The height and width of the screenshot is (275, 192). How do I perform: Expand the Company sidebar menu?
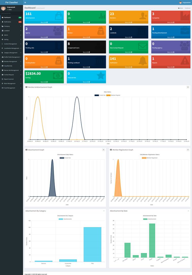point(11,26)
